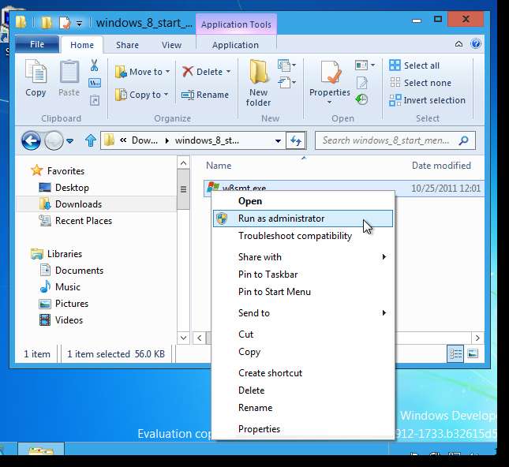Click the Date modified column header
Image resolution: width=509 pixels, height=467 pixels.
click(441, 166)
